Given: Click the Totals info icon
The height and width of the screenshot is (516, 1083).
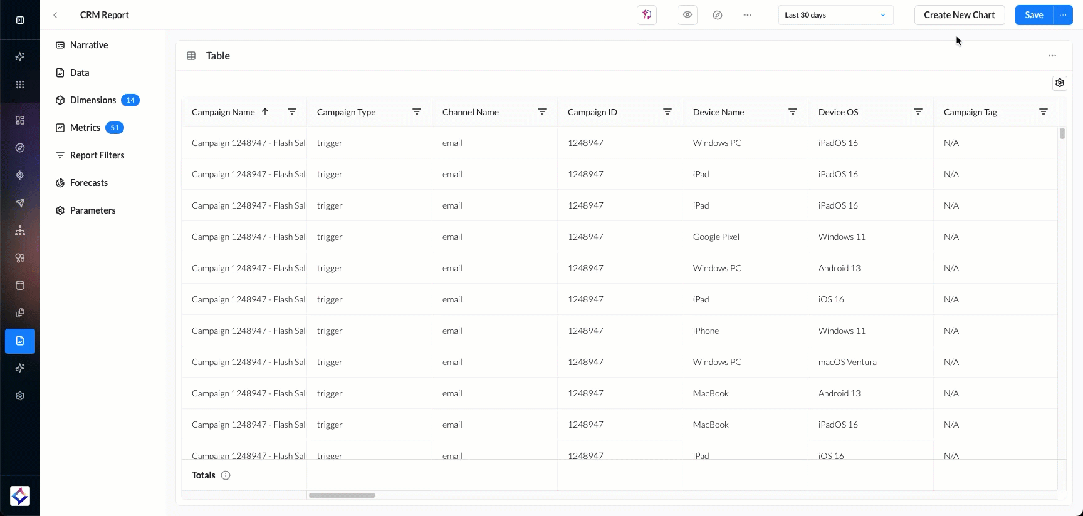Looking at the screenshot, I should pyautogui.click(x=226, y=475).
